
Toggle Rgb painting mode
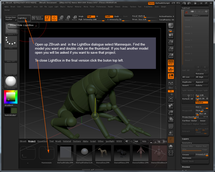(91, 17)
